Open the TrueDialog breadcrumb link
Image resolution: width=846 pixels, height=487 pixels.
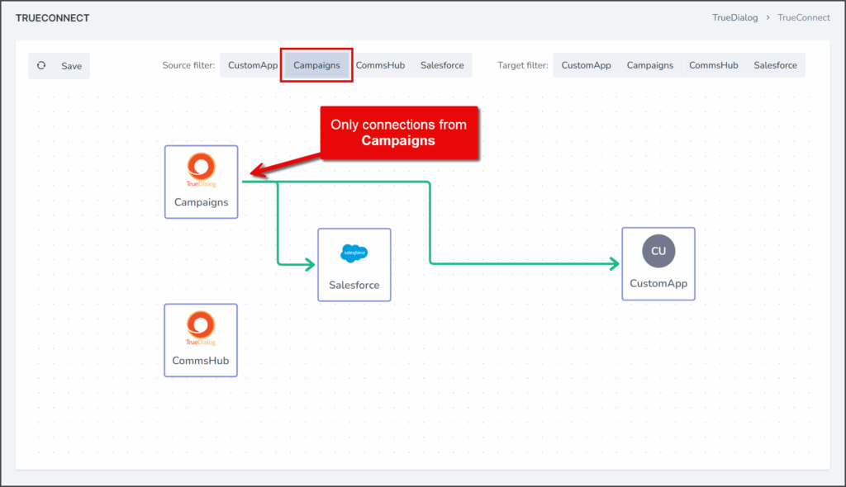point(734,18)
